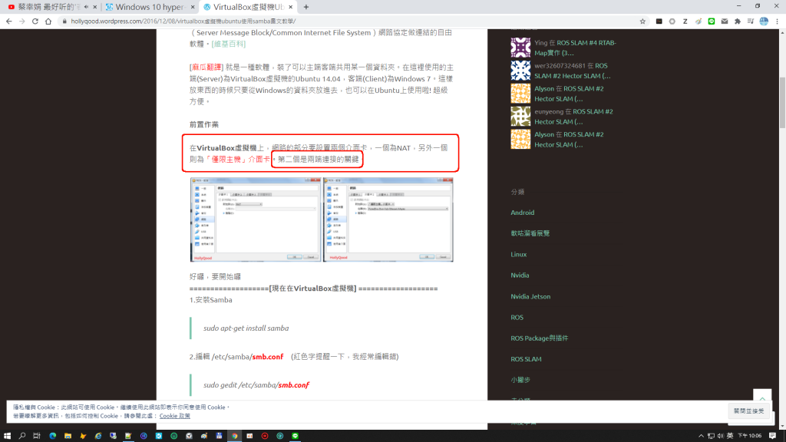Open the browser home page
This screenshot has height=442, width=786.
[x=48, y=21]
